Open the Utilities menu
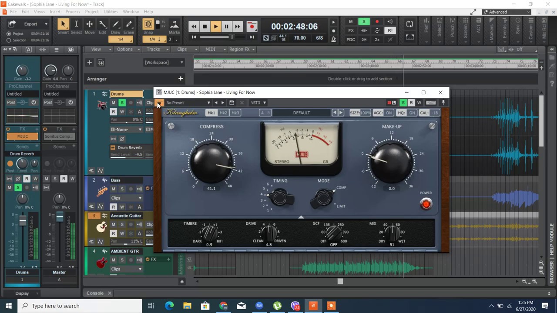 (x=111, y=12)
